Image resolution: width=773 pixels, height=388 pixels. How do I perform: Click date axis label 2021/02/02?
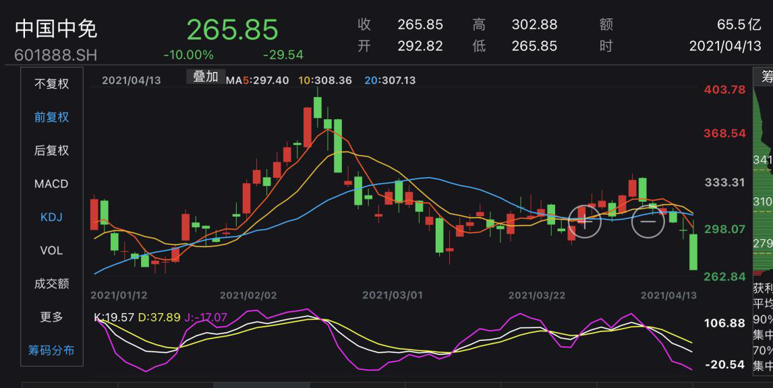(248, 296)
